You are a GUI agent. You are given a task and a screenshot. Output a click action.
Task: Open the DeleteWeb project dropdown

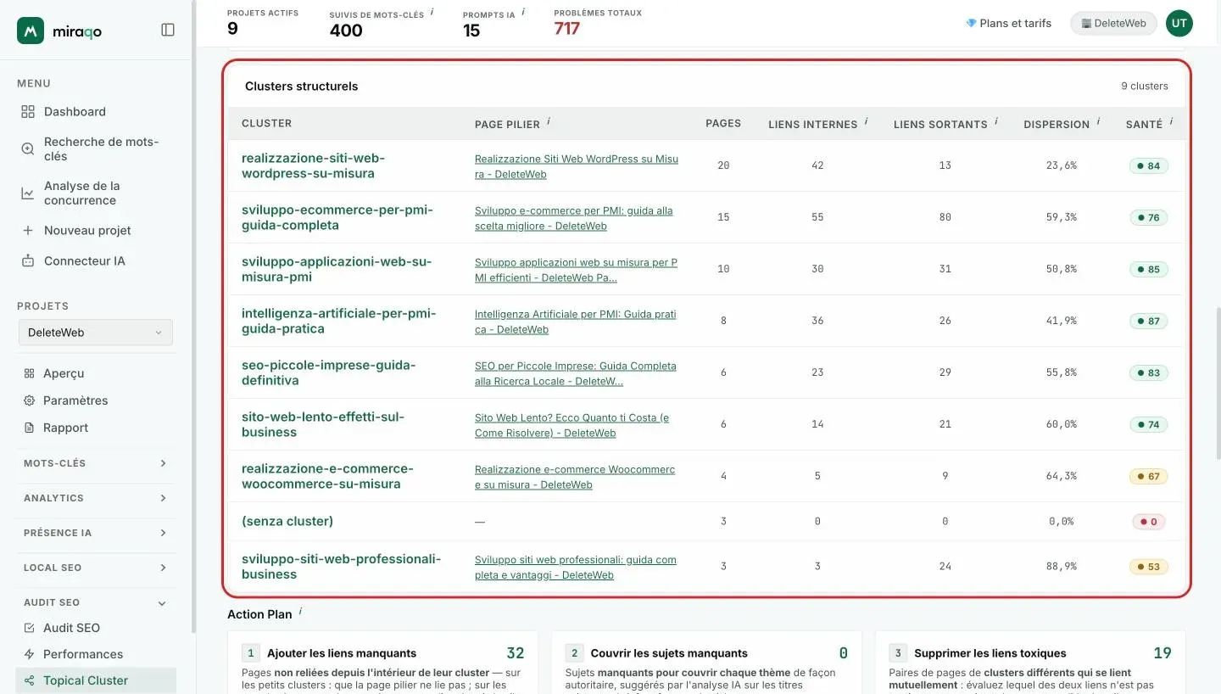coord(96,333)
